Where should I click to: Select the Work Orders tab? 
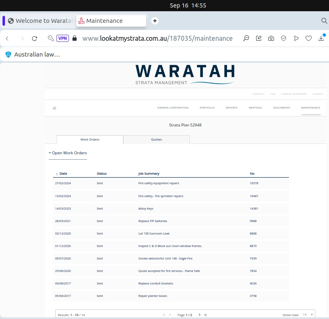pyautogui.click(x=90, y=140)
